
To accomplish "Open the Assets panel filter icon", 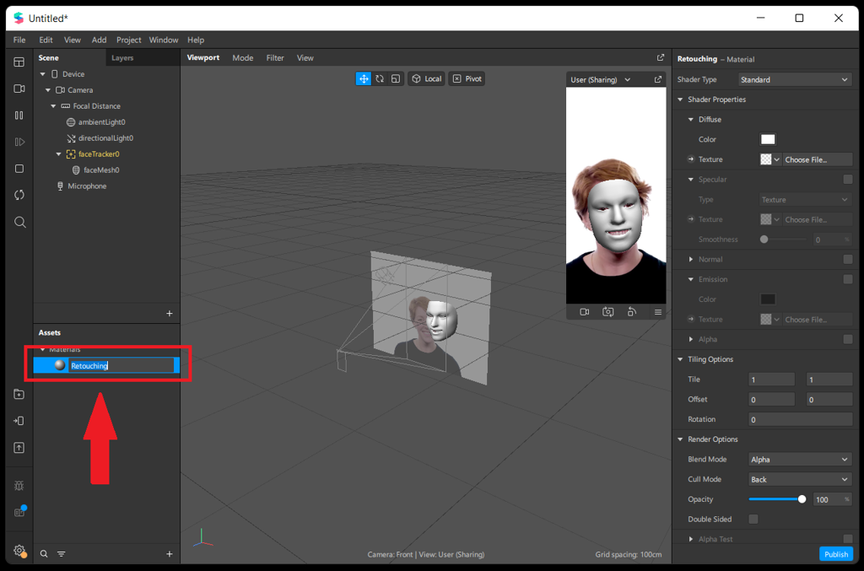I will (x=61, y=554).
